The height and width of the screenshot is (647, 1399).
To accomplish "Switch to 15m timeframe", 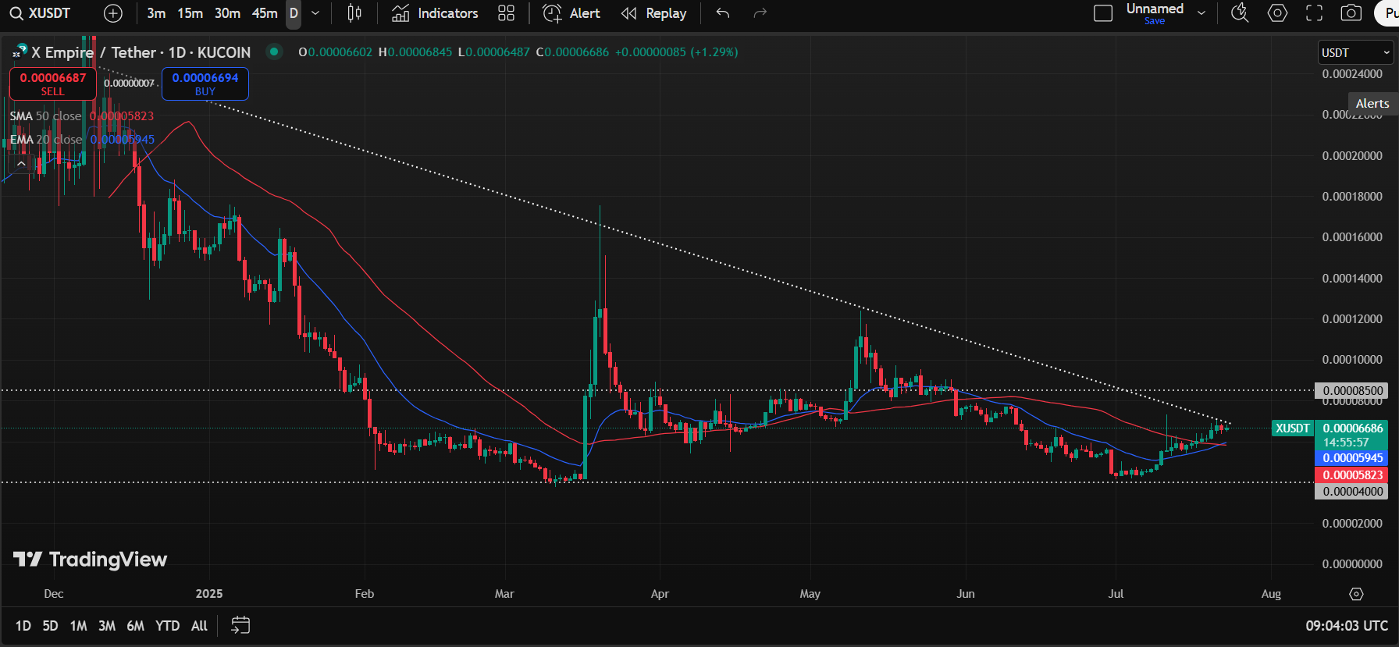I will 190,13.
